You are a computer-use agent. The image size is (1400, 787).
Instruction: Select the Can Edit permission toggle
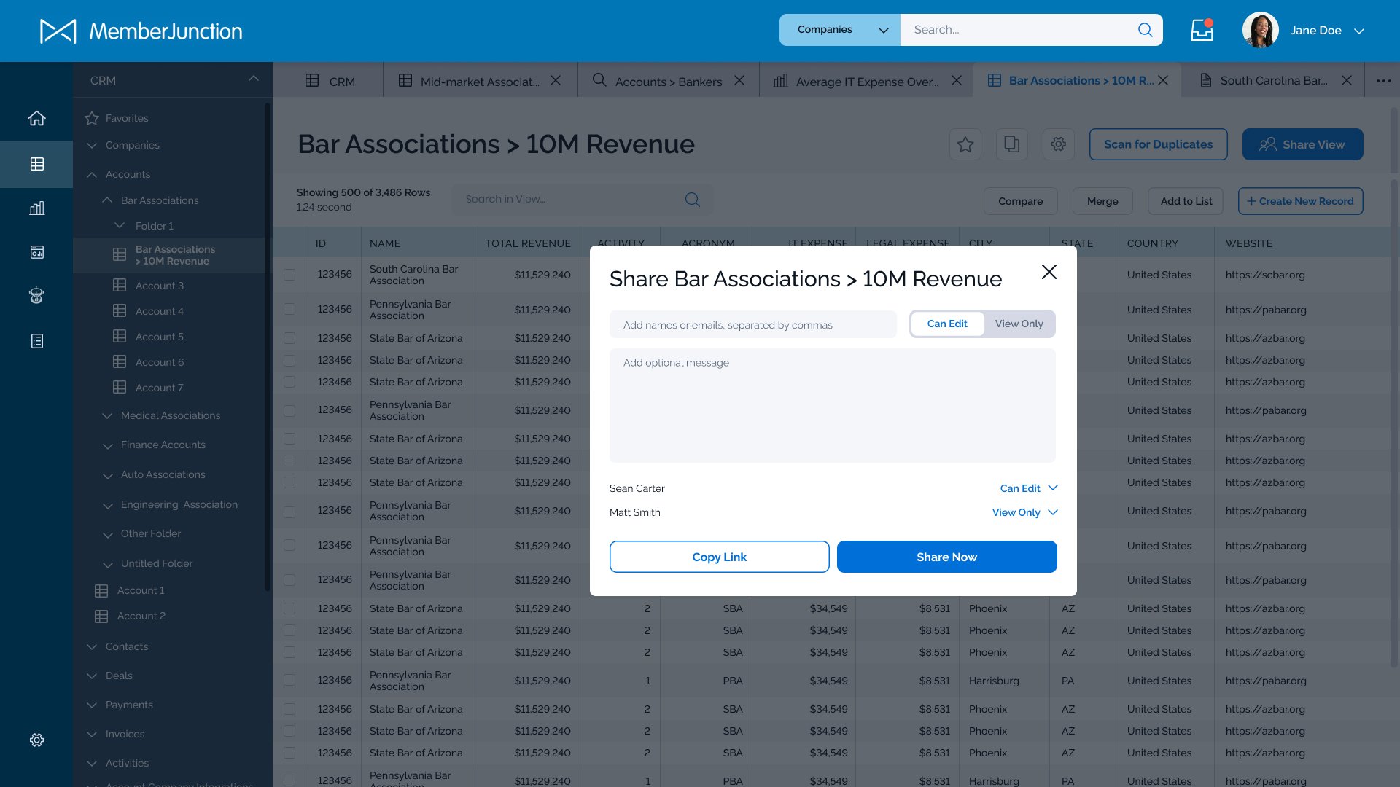(947, 324)
